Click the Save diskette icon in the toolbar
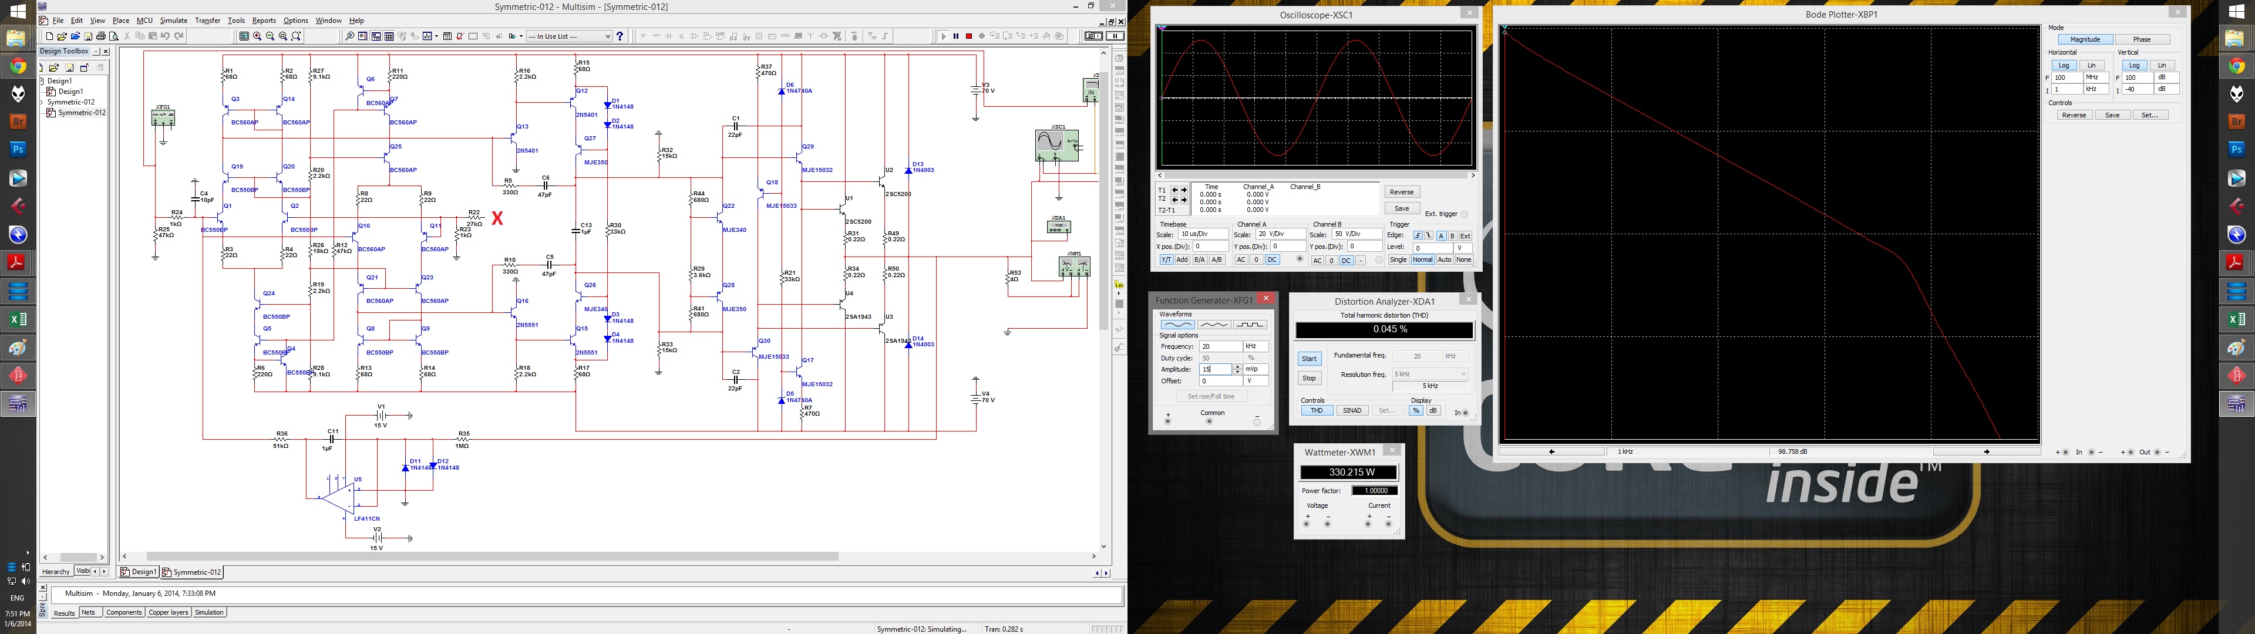This screenshot has width=2255, height=634. [89, 36]
